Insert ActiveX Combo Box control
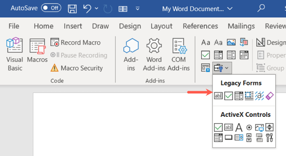This screenshot has width=286, height=156. [218, 137]
